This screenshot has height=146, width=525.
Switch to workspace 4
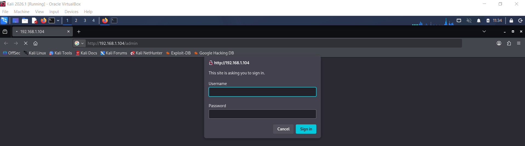[x=94, y=21]
